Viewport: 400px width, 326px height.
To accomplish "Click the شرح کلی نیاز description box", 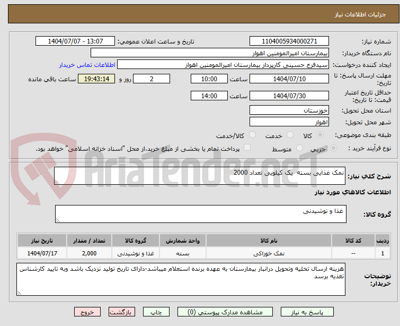I will [200, 176].
